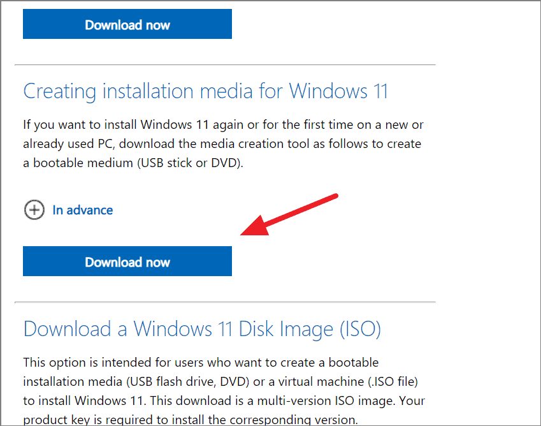Click the red arrow annotation

(289, 214)
